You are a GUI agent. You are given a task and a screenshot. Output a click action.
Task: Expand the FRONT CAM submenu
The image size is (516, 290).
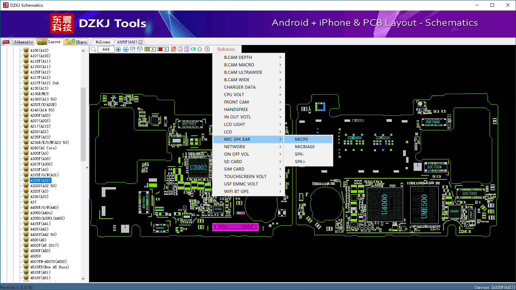click(x=249, y=102)
